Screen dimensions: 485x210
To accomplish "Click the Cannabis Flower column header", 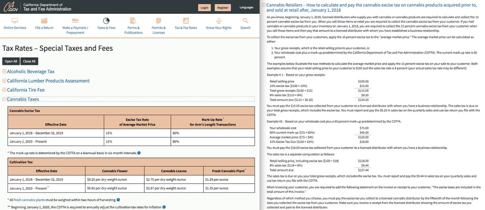I will 114,171.
